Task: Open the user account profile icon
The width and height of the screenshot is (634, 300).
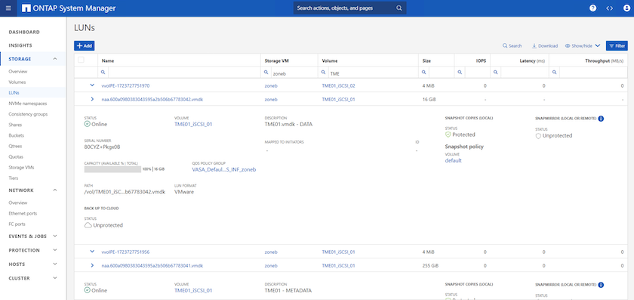Action: click(x=626, y=8)
